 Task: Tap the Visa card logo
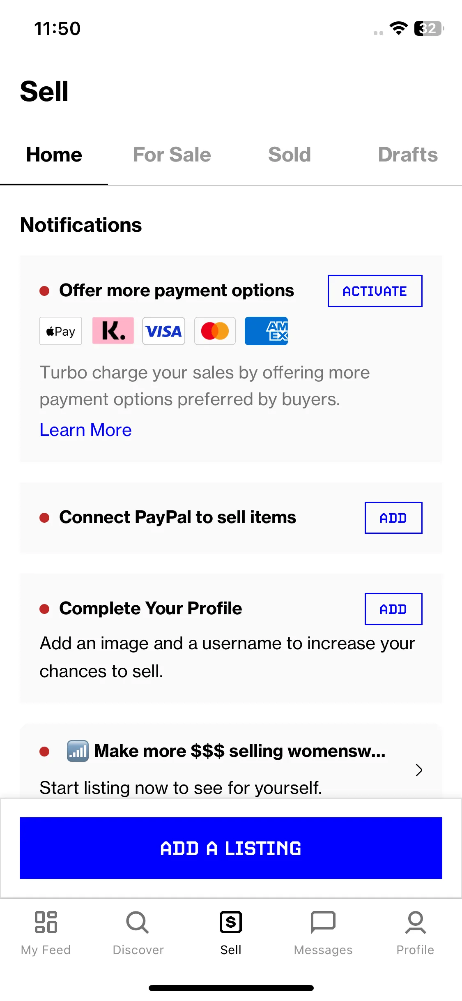(x=163, y=331)
